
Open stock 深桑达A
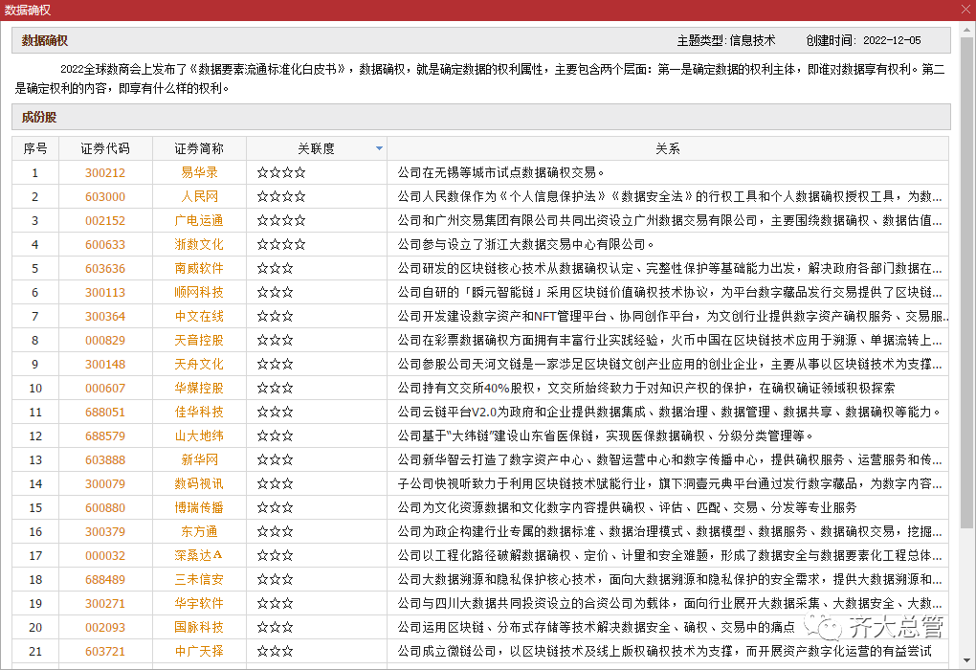199,555
